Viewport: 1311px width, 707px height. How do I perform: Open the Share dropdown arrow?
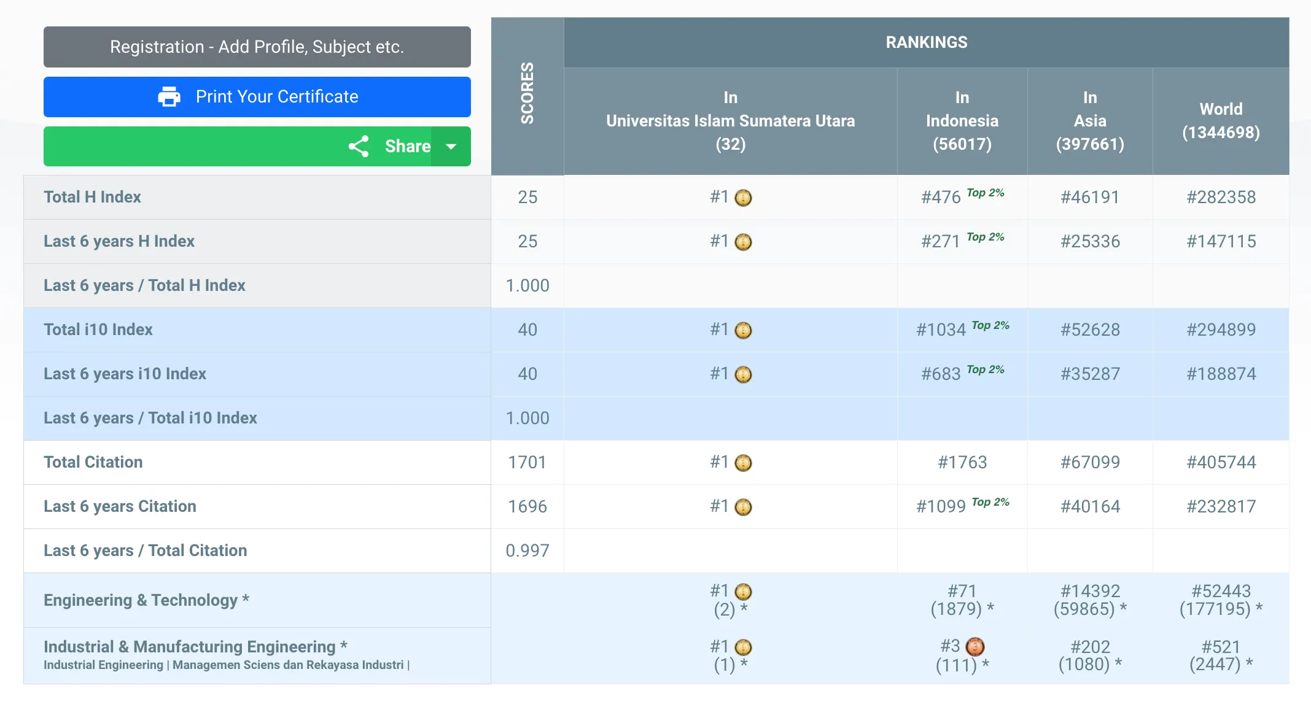(x=451, y=146)
